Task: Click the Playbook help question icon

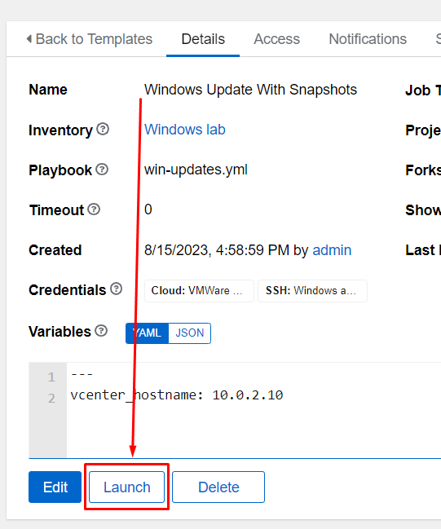Action: tap(102, 170)
